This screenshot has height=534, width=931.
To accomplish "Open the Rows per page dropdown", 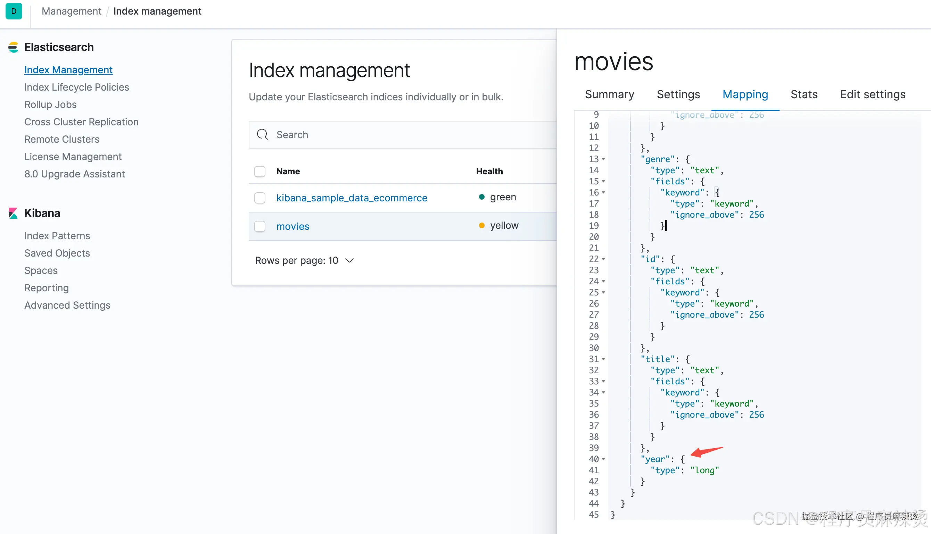I will [304, 260].
